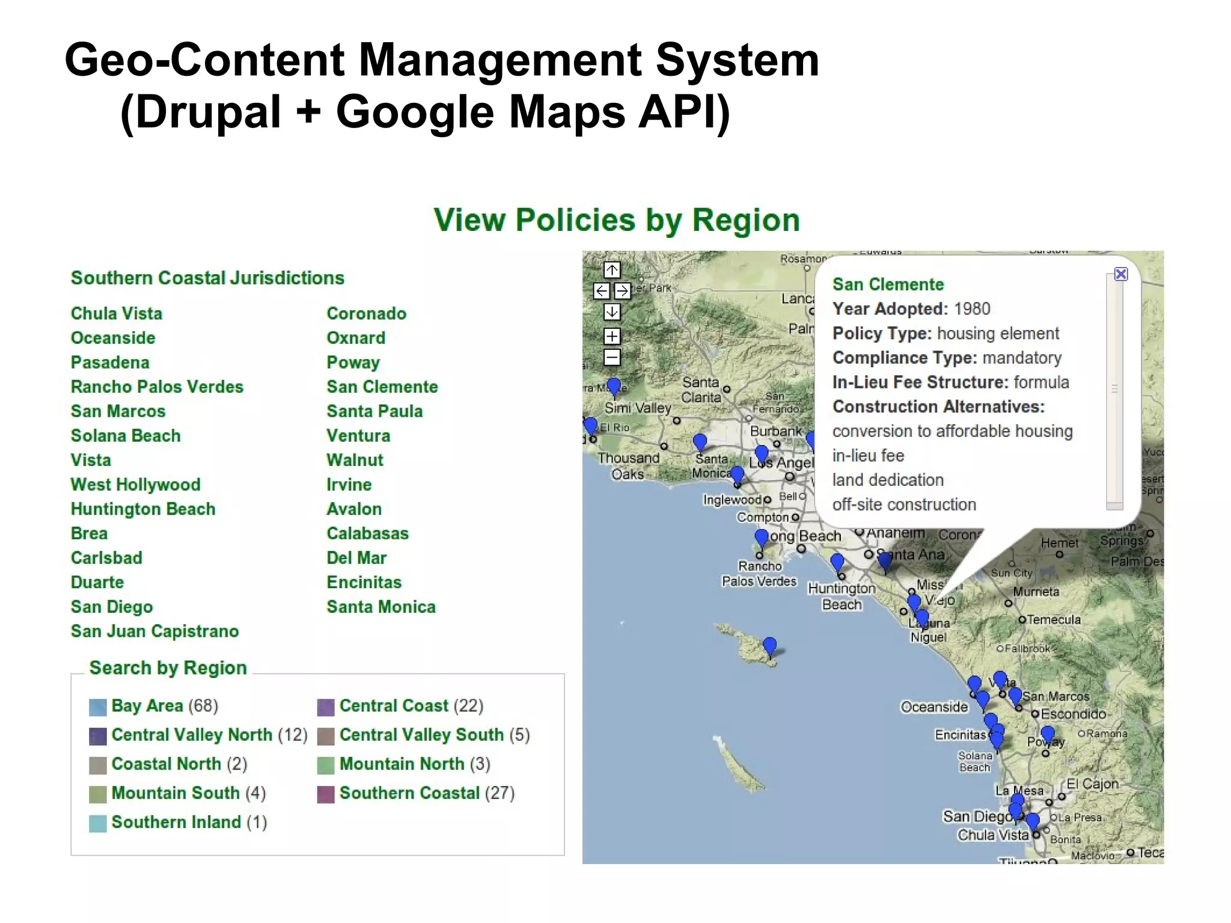Open the Solana Beach jurisdiction link
Viewport: 1231px width, 923px height.
pyautogui.click(x=126, y=436)
